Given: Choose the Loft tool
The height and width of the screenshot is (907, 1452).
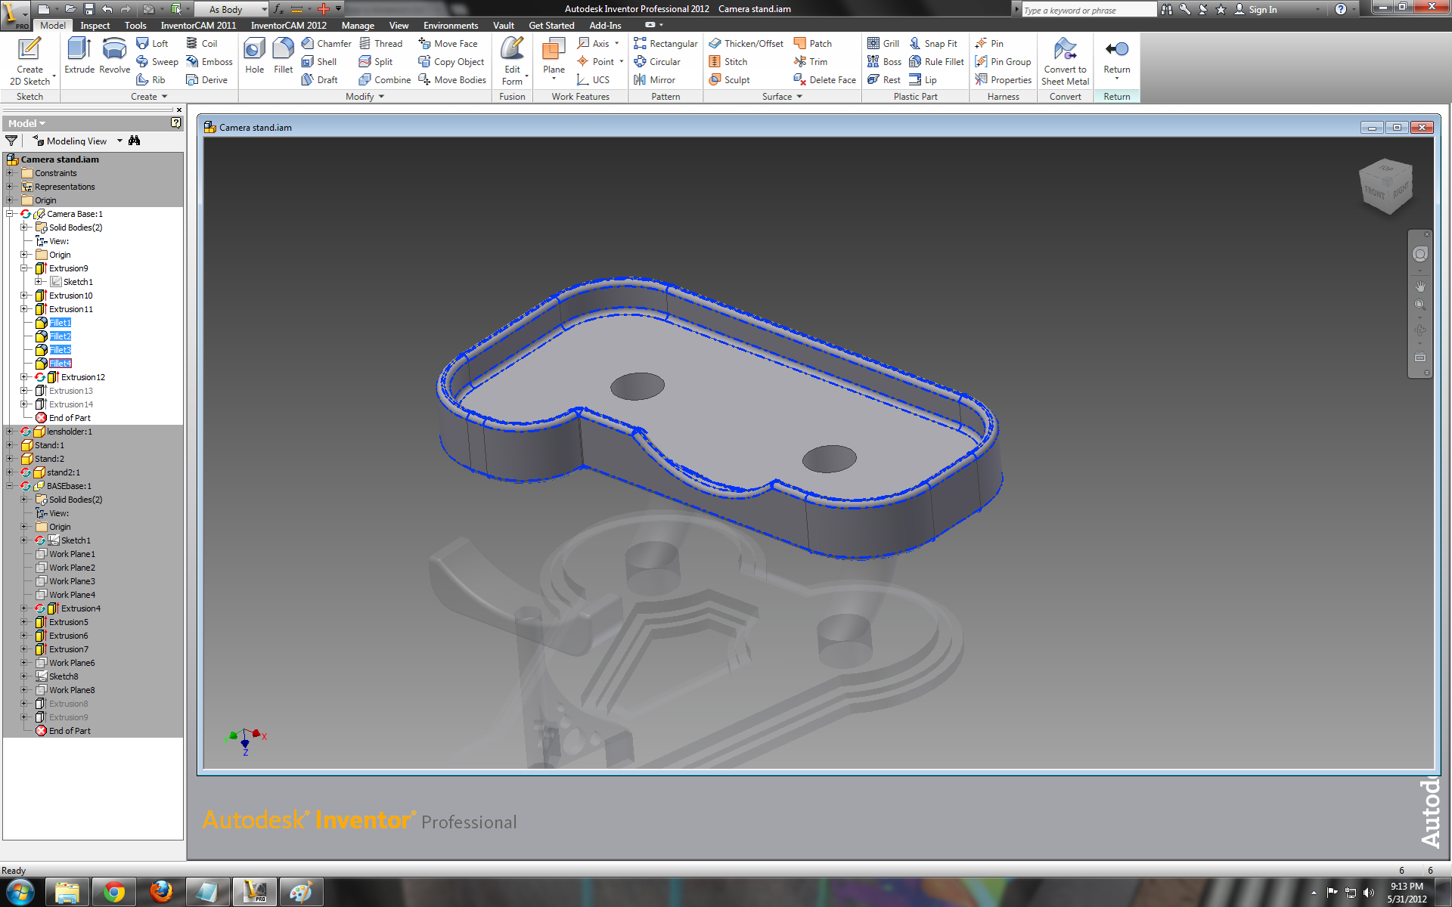Looking at the screenshot, I should pyautogui.click(x=152, y=43).
